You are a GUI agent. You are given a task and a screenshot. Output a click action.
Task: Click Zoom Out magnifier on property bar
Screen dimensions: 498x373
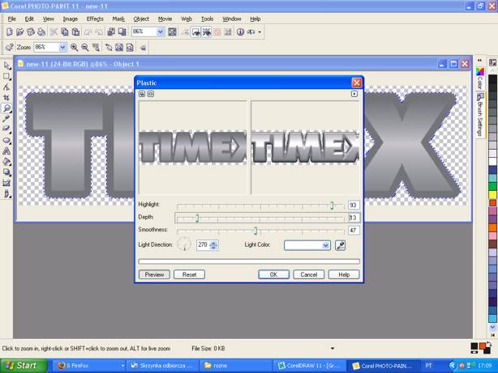(85, 48)
